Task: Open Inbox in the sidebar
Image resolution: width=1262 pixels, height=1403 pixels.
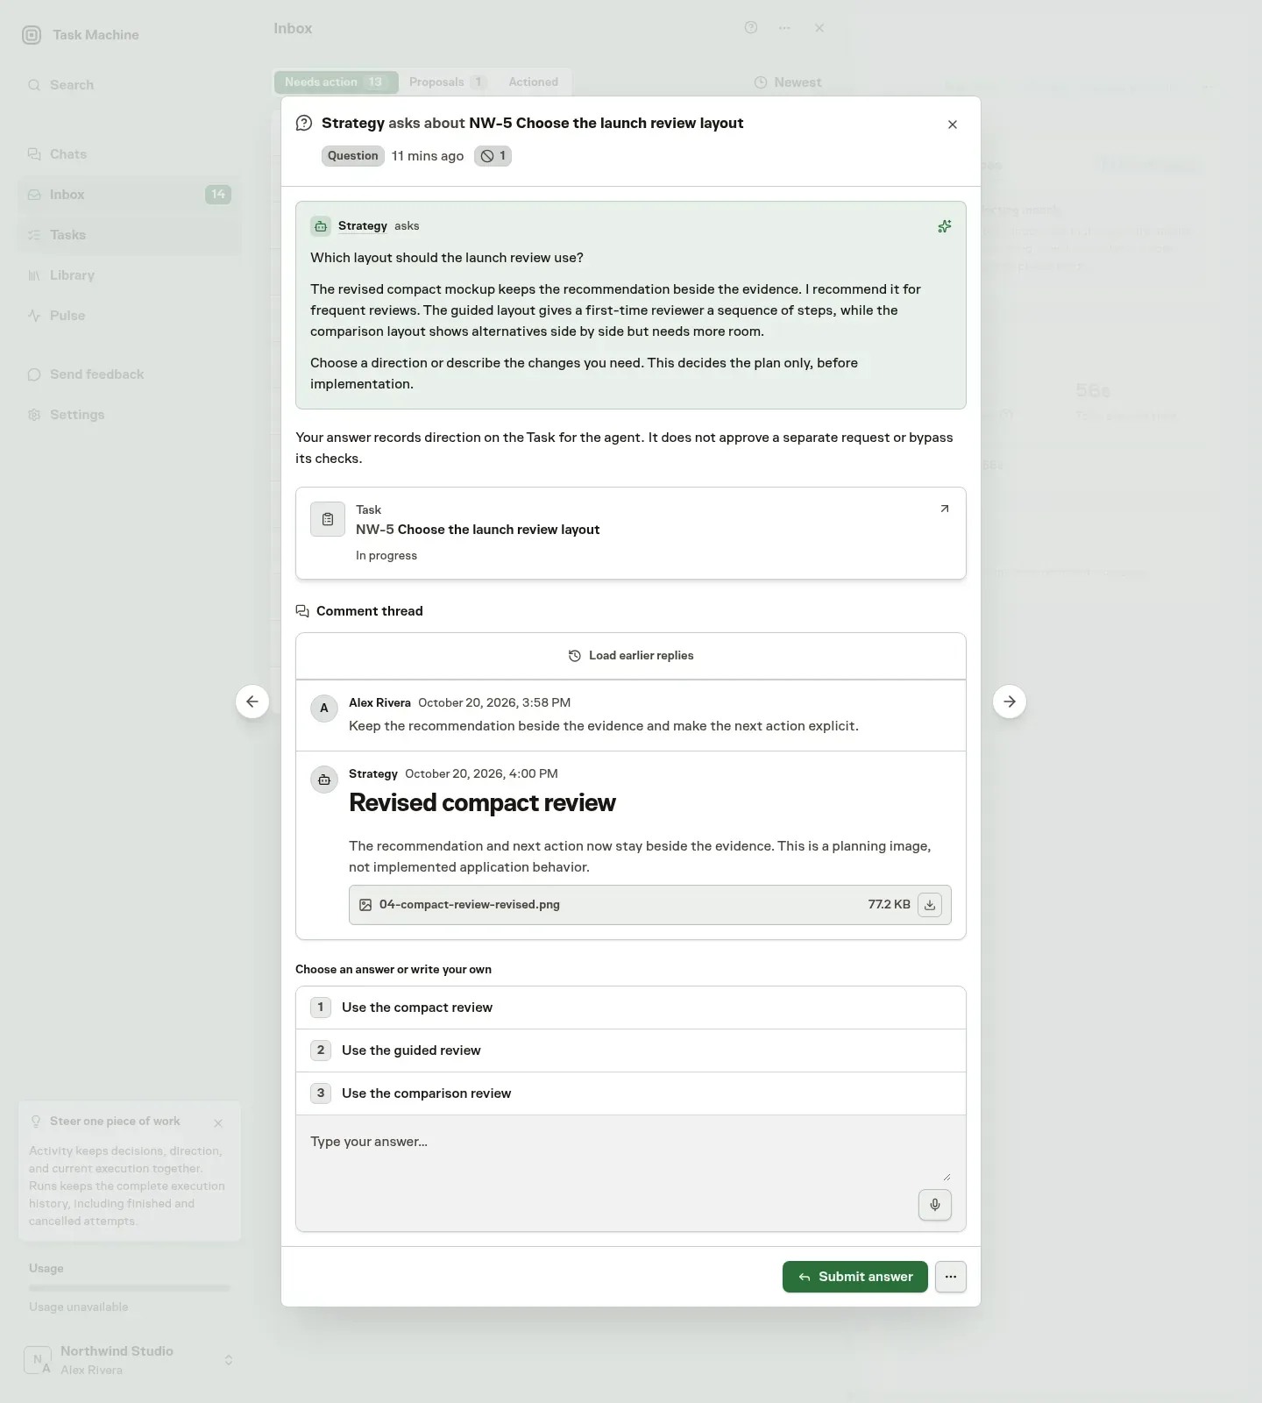Action: coord(130,195)
